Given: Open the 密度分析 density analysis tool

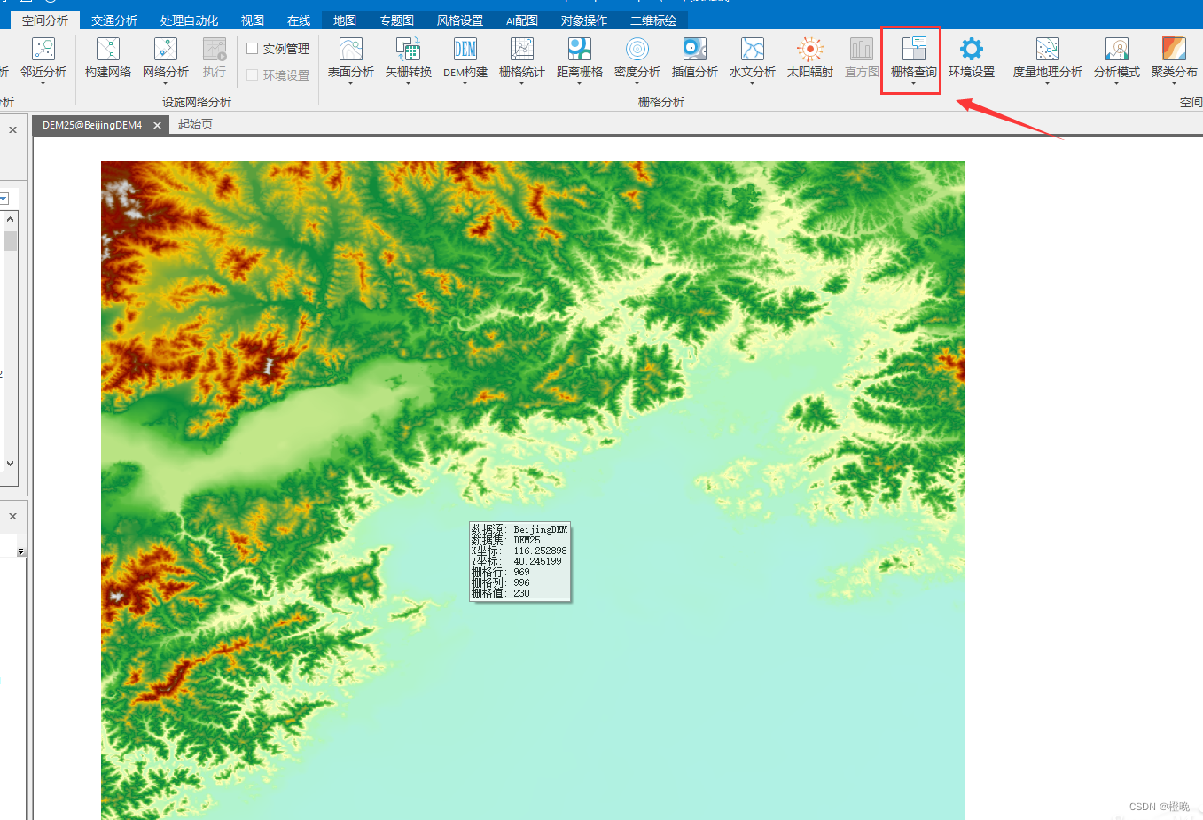Looking at the screenshot, I should pos(637,59).
